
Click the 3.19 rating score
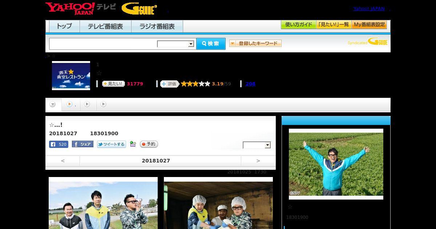coord(218,84)
